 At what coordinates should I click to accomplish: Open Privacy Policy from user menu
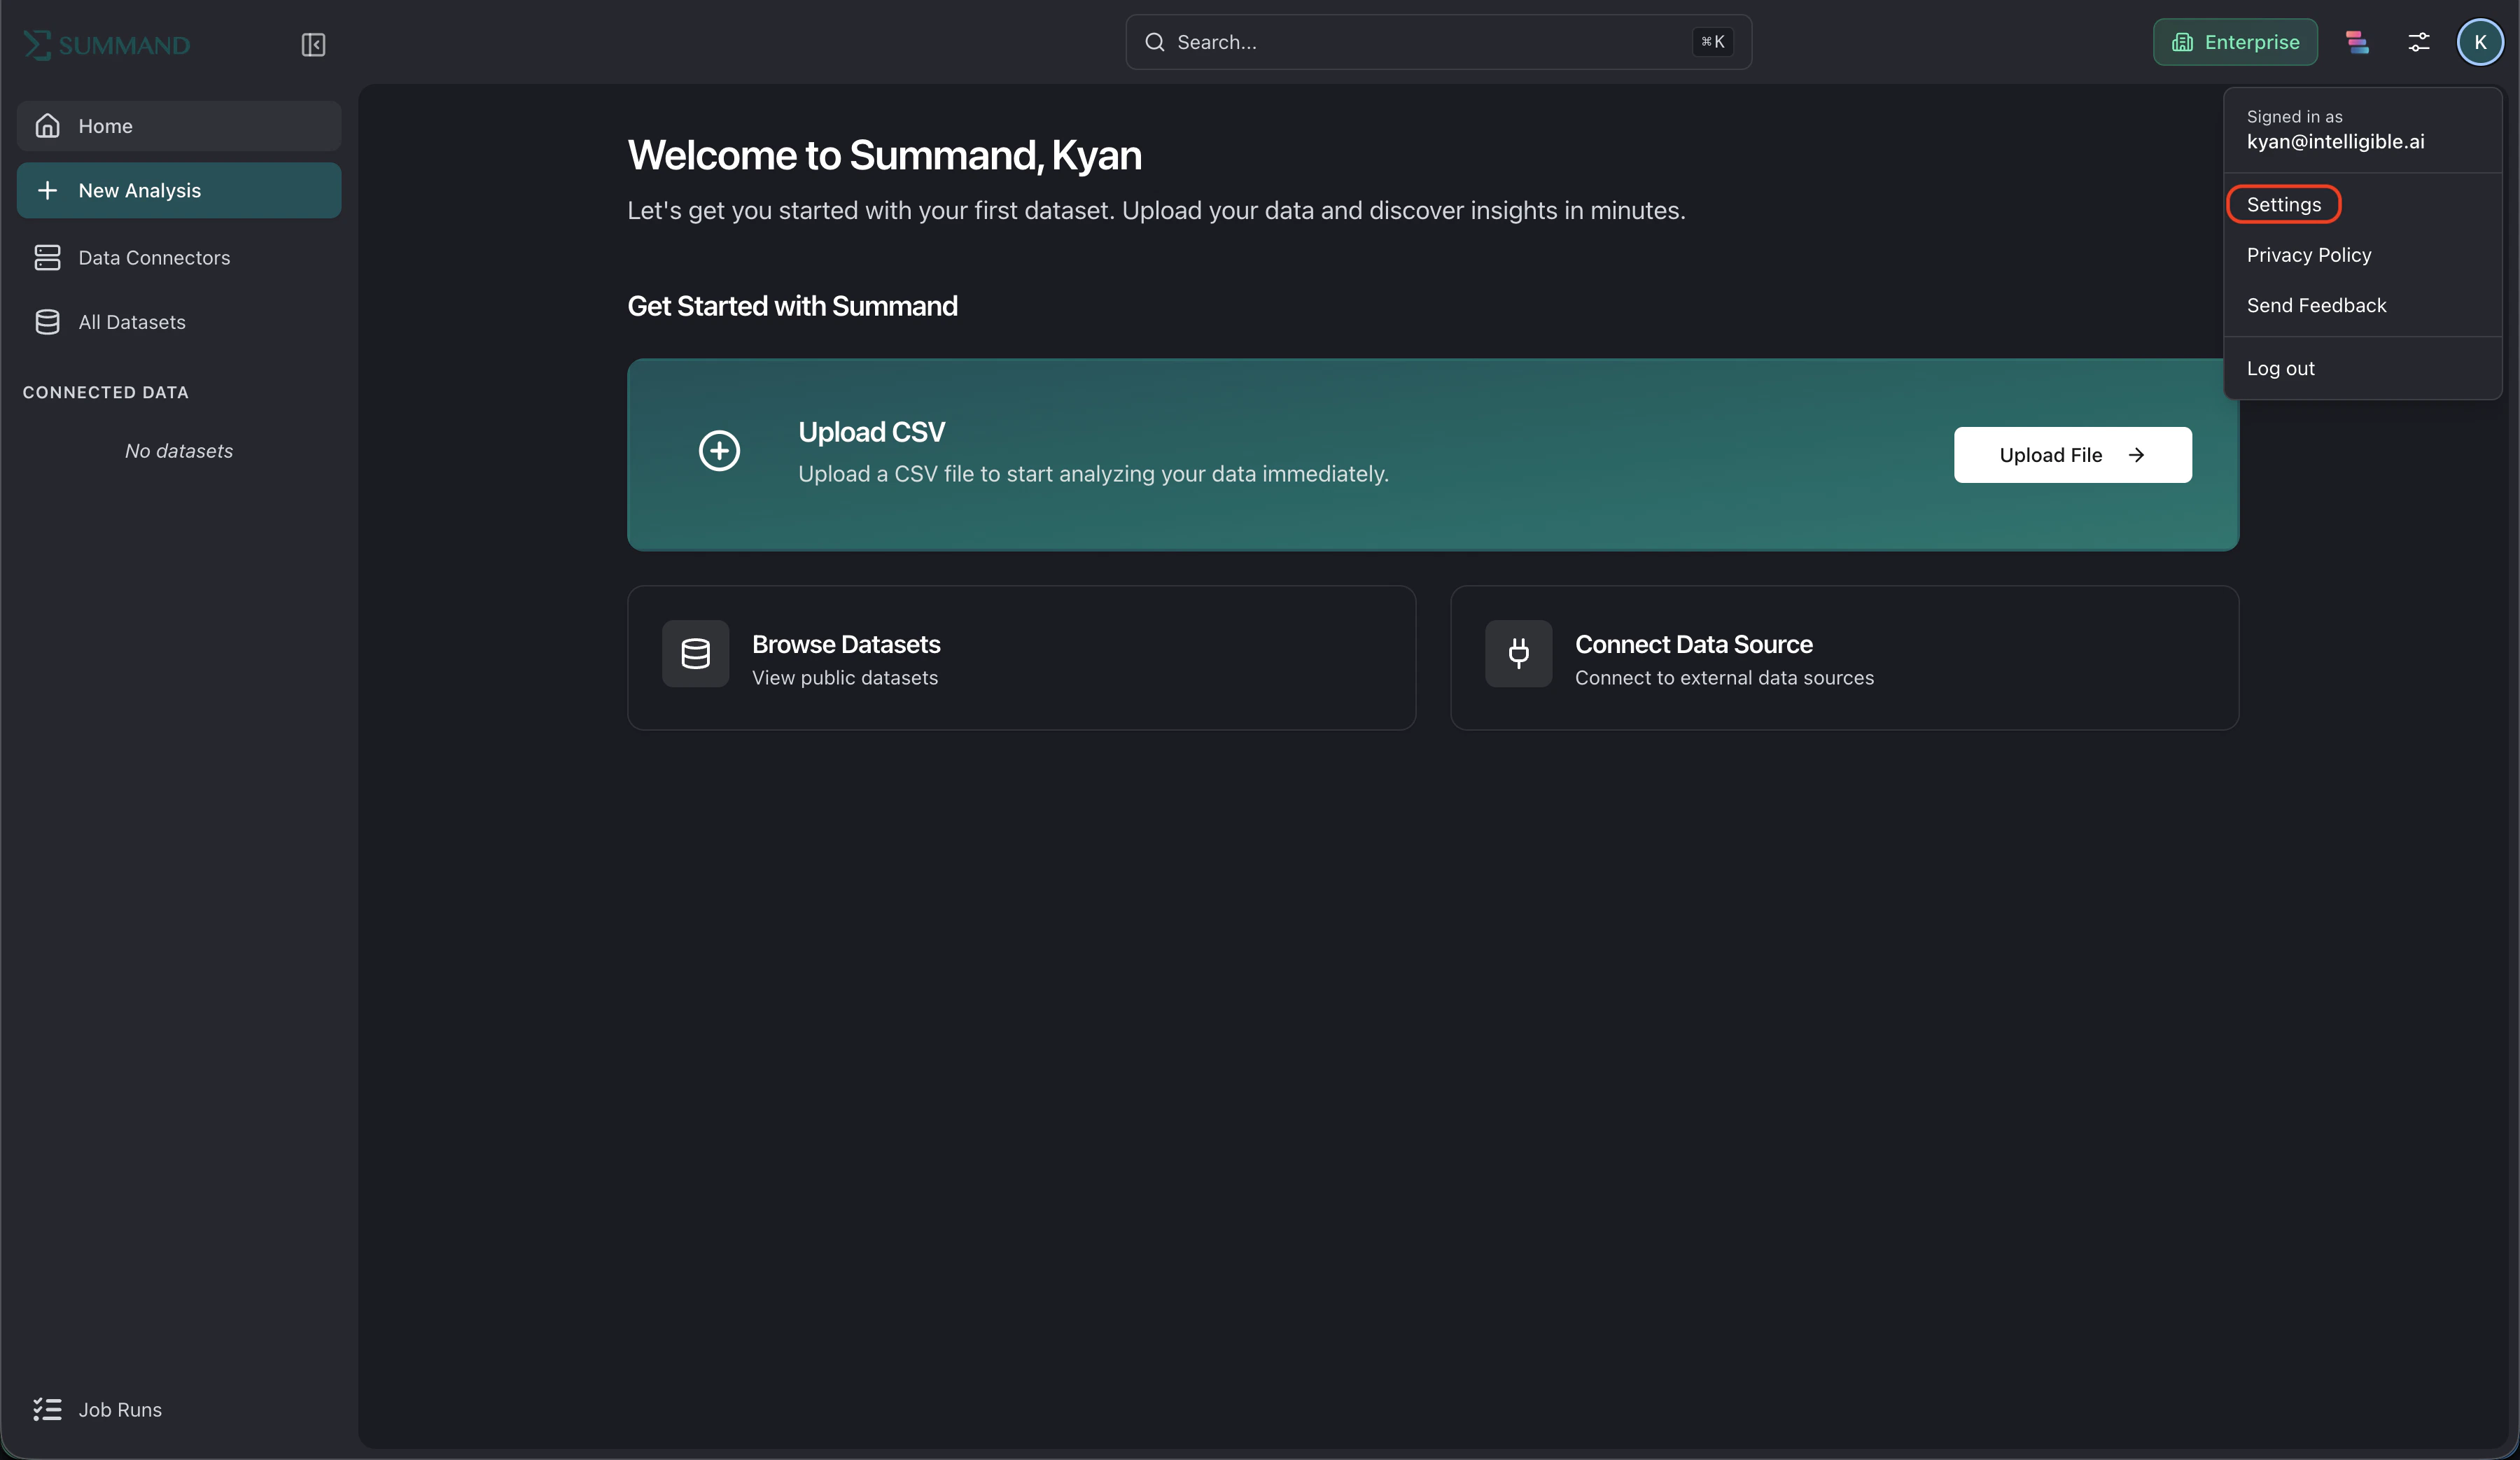click(x=2362, y=255)
